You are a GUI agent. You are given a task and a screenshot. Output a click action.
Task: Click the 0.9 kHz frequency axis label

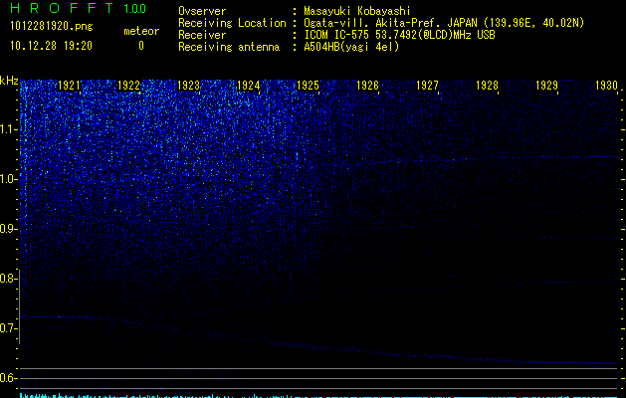pyautogui.click(x=8, y=229)
